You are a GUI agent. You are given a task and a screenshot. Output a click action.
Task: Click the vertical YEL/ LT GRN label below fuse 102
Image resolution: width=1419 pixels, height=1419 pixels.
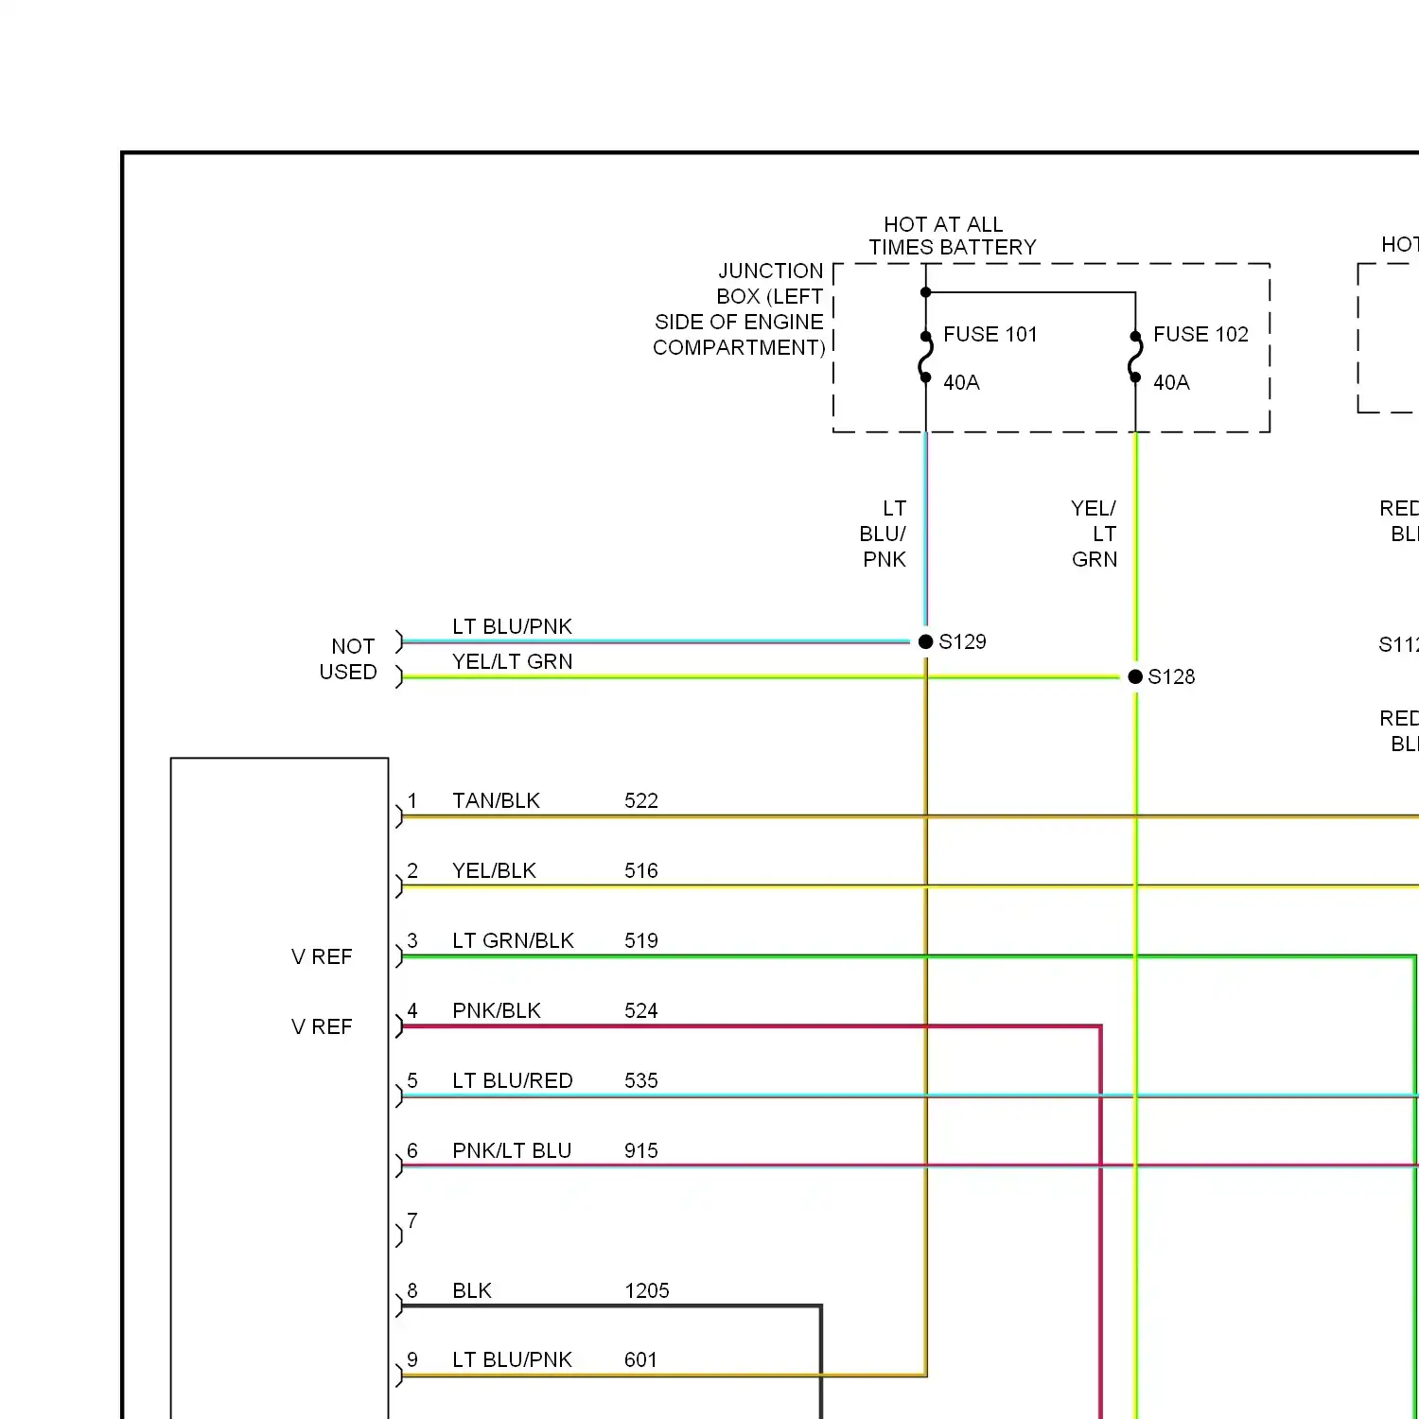click(1094, 534)
